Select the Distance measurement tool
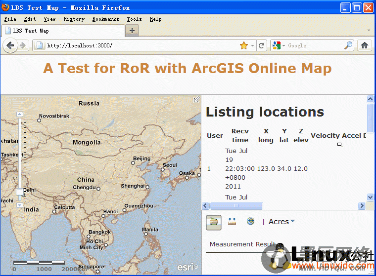376x276 pixels. pos(232,221)
